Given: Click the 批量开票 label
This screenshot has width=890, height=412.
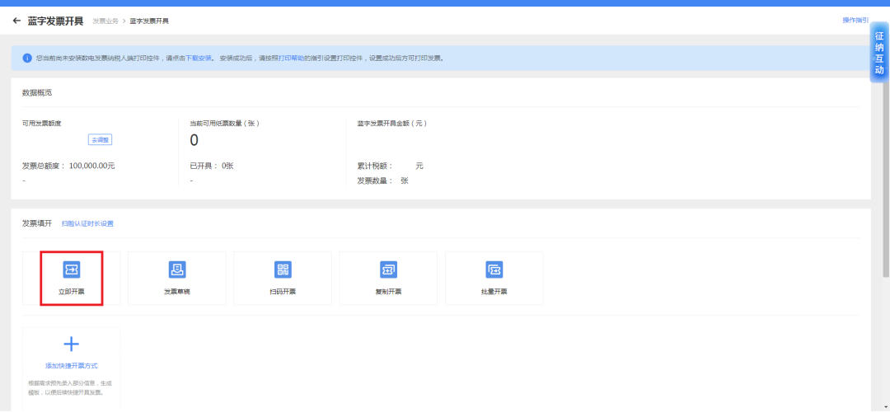Looking at the screenshot, I should [494, 292].
